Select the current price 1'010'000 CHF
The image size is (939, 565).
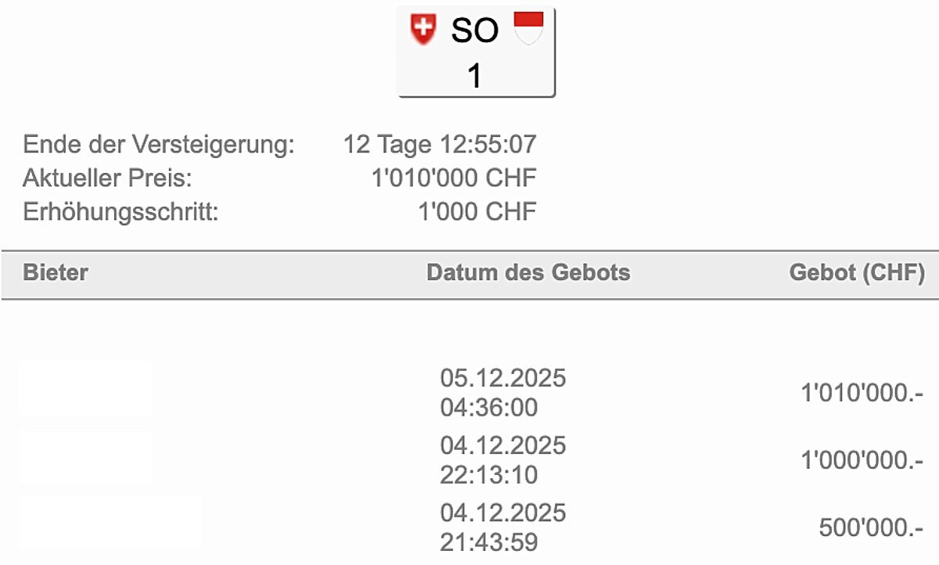(x=454, y=178)
